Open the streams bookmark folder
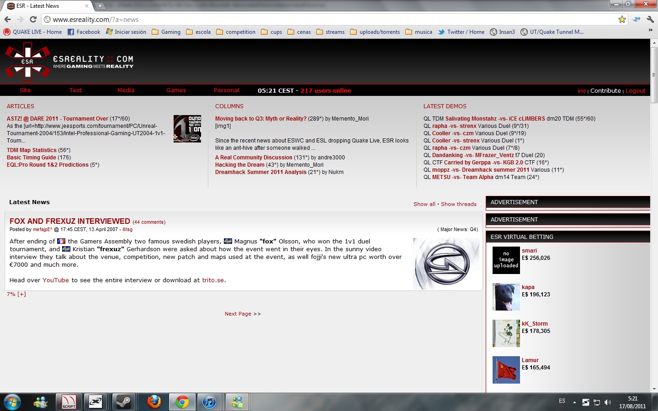This screenshot has height=411, width=658. point(330,32)
